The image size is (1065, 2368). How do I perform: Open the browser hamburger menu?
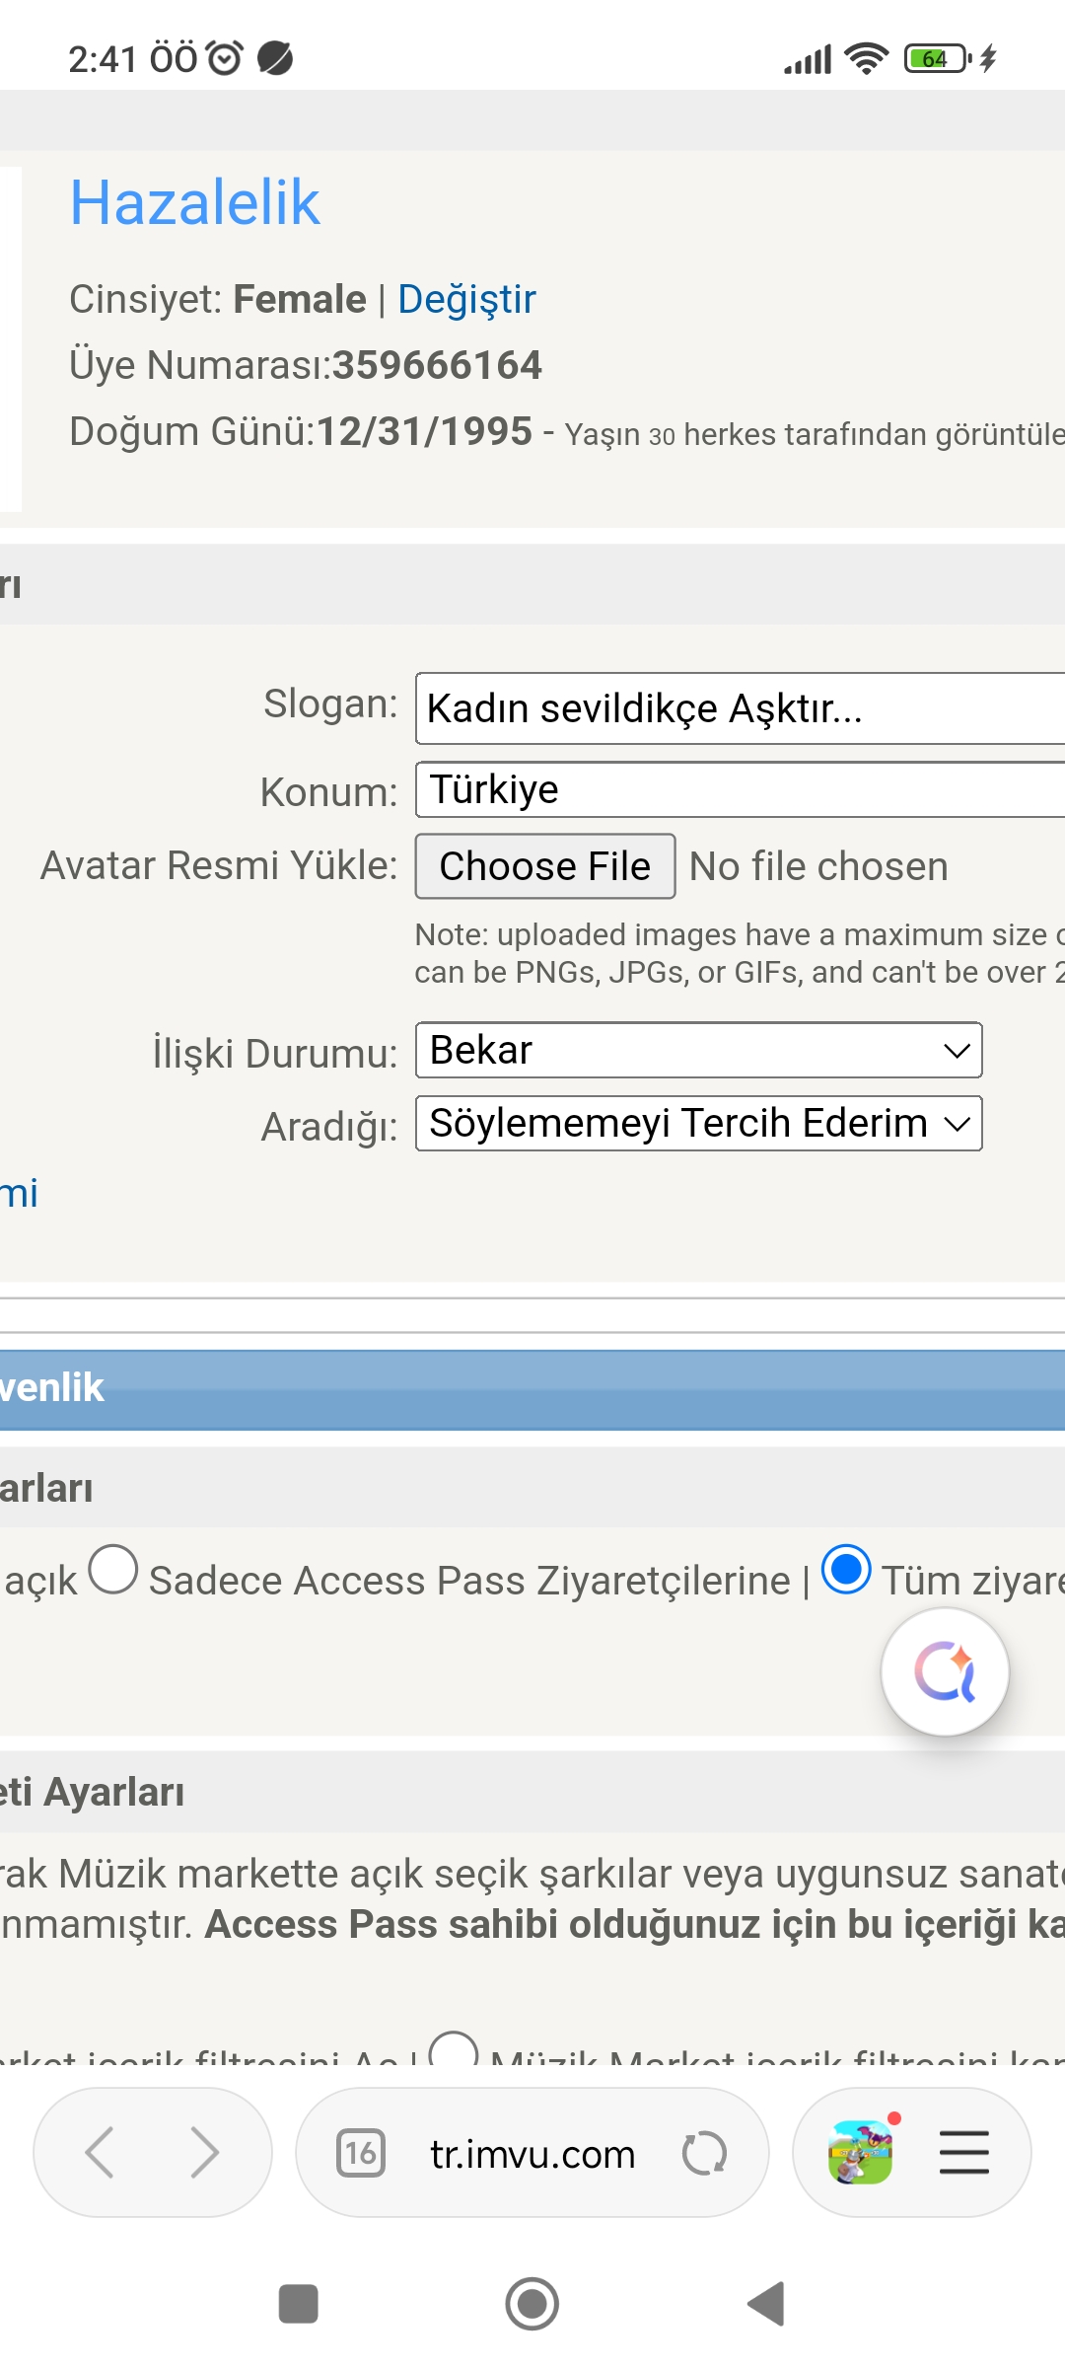(x=964, y=2152)
